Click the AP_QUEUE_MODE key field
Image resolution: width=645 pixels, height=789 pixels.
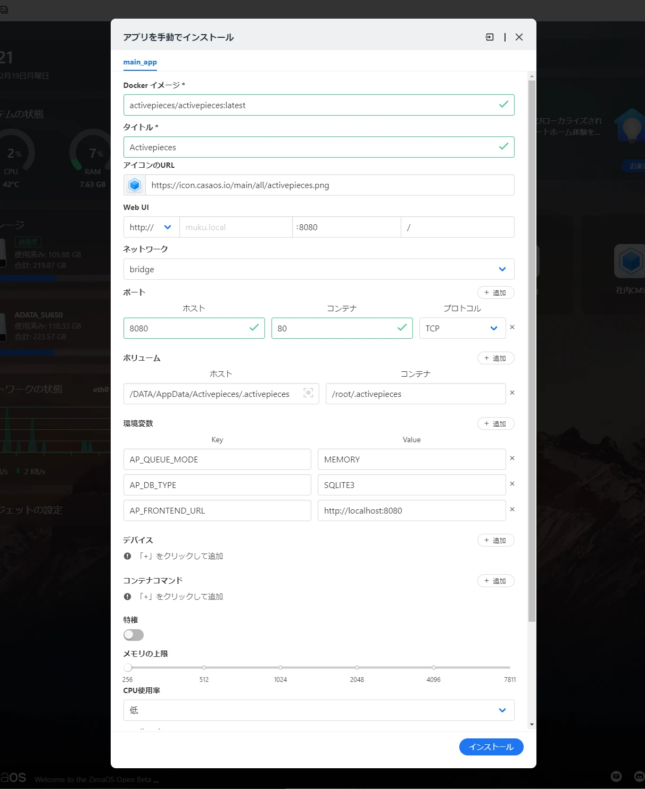(217, 459)
